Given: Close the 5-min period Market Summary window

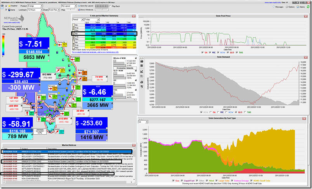Looking at the screenshot, I should click(x=134, y=16).
